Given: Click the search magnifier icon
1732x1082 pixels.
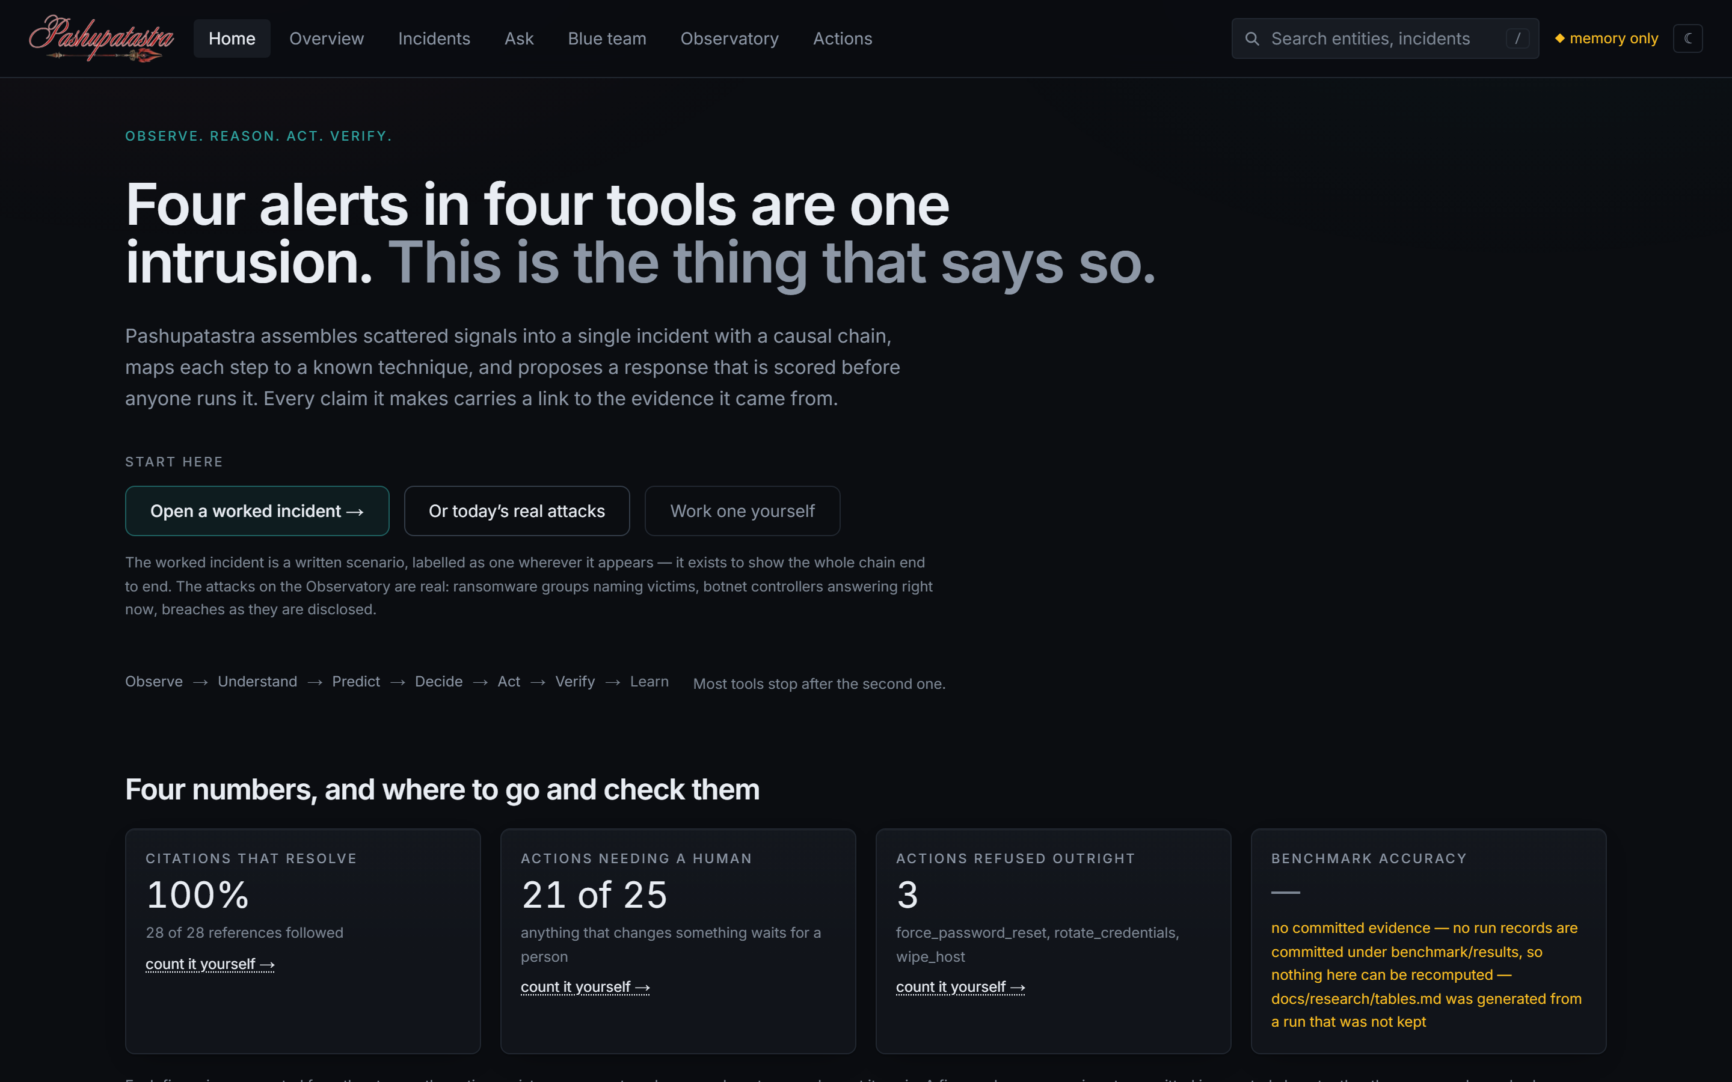Looking at the screenshot, I should [x=1251, y=38].
